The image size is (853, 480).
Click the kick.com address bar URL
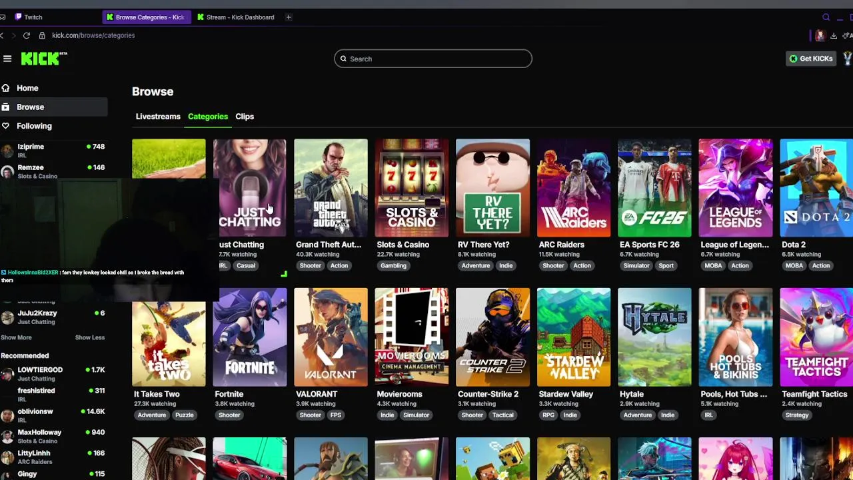[x=93, y=35]
